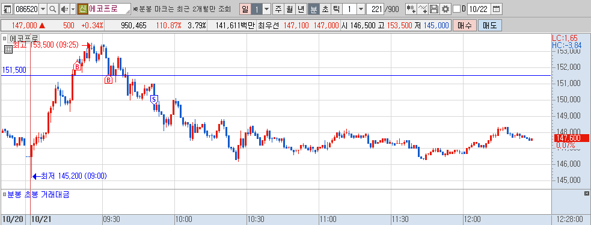Click the volume value 950,465
Viewport: 591px width, 225px height.
pos(133,26)
